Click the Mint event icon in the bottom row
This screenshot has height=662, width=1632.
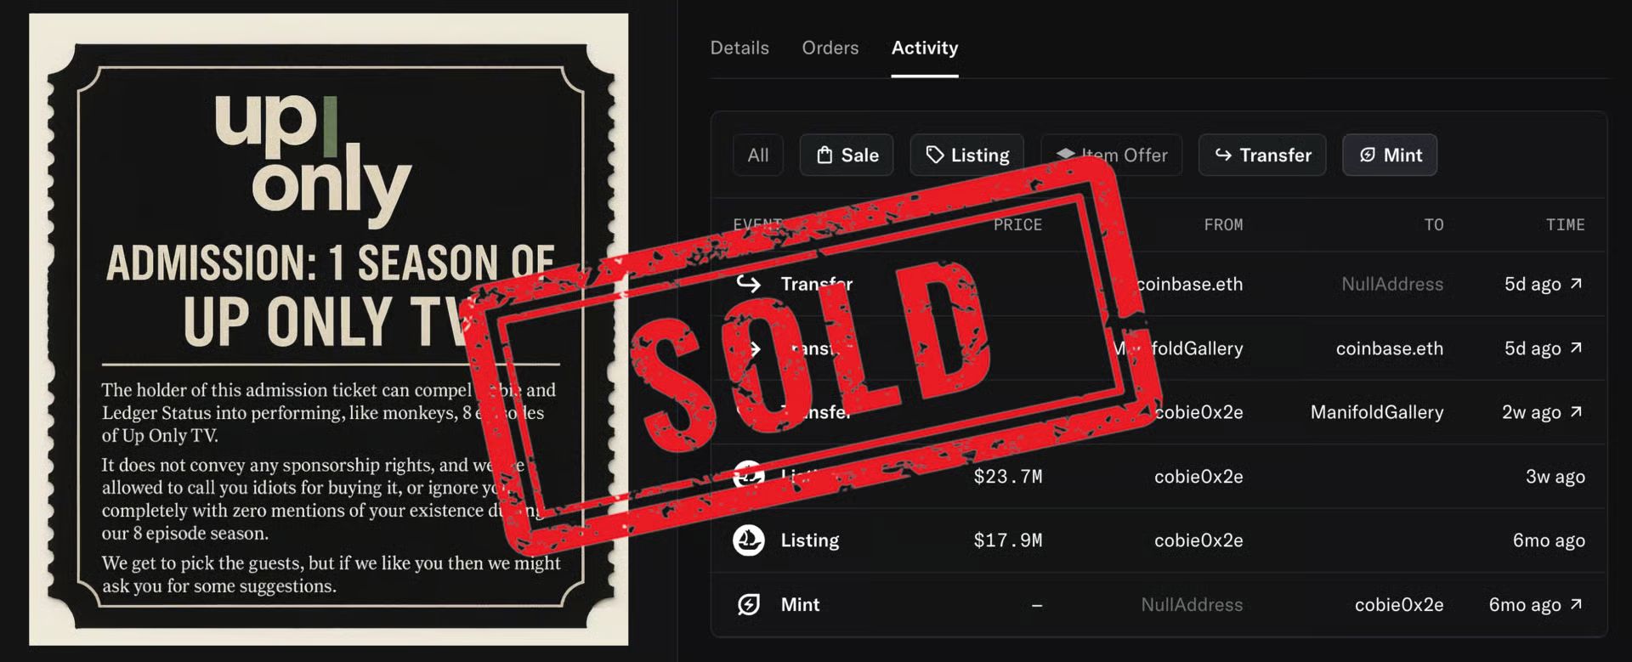[749, 604]
